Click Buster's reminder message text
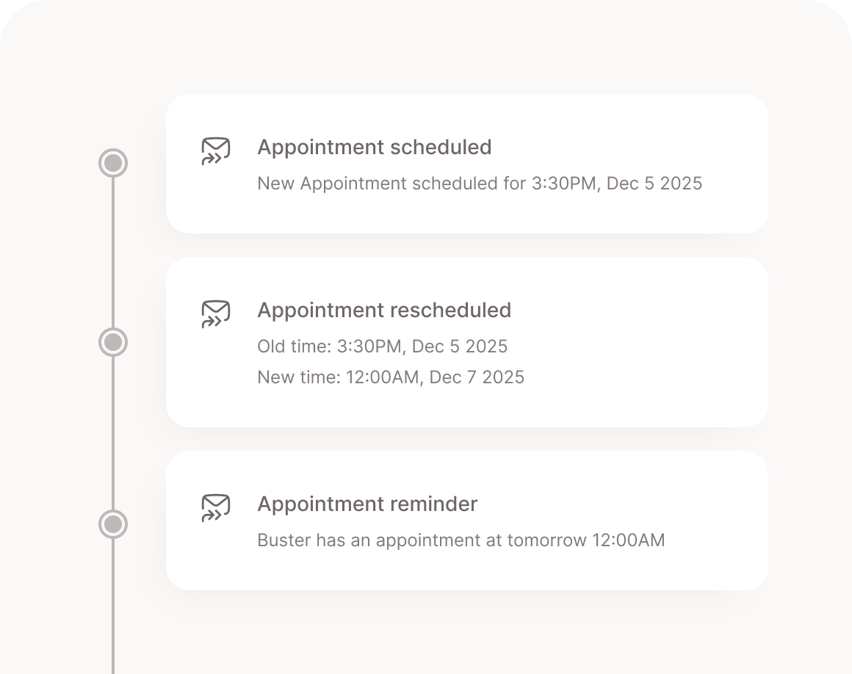852x674 pixels. pos(461,540)
